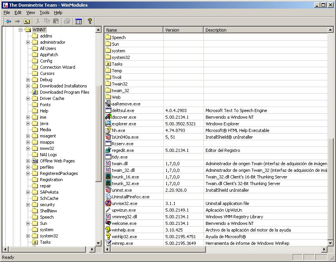
Task: Open the Tools menu
Action: (45, 12)
